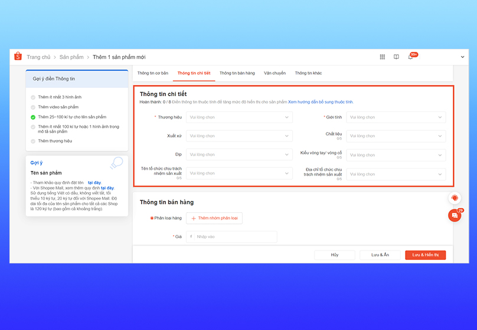
Task: Open the chat bubble icon with badge
Action: pos(454,216)
